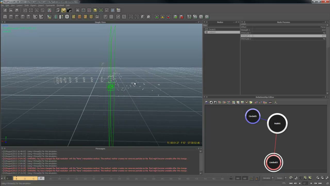The width and height of the screenshot is (330, 186).
Task: Click the save-with-green-check icon
Action: [175, 17]
